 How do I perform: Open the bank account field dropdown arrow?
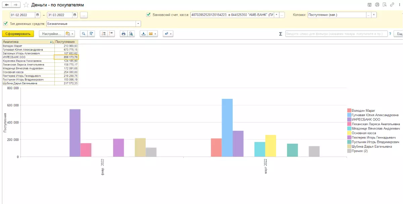pos(276,15)
